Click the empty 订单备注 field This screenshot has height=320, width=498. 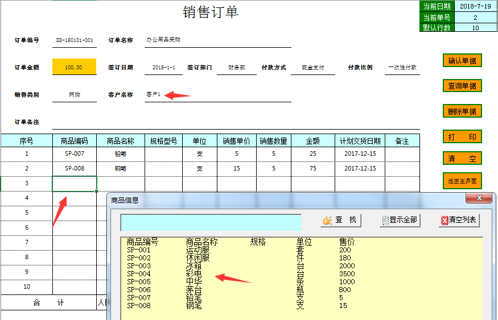coord(236,122)
